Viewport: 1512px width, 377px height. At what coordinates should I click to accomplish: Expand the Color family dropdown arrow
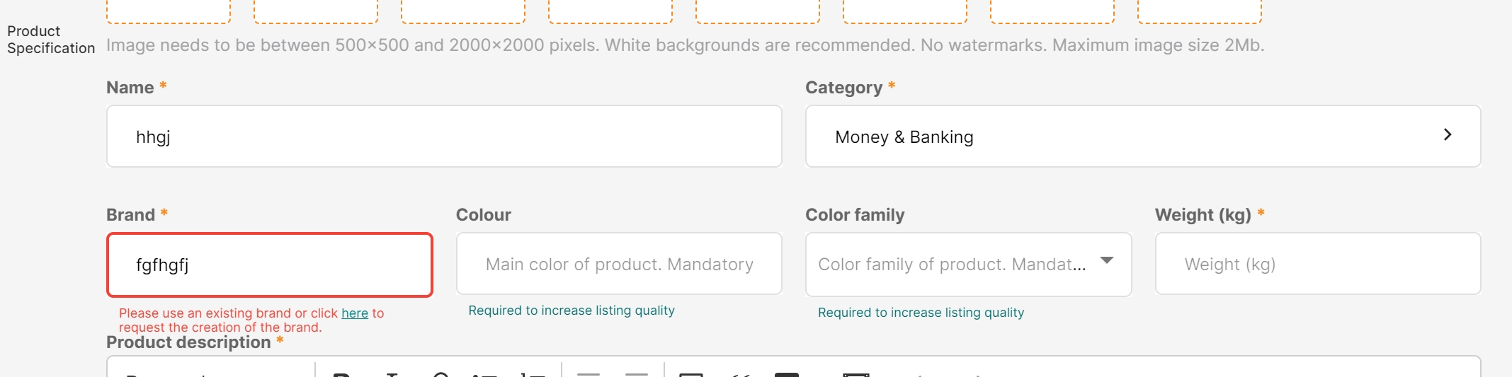(1107, 260)
